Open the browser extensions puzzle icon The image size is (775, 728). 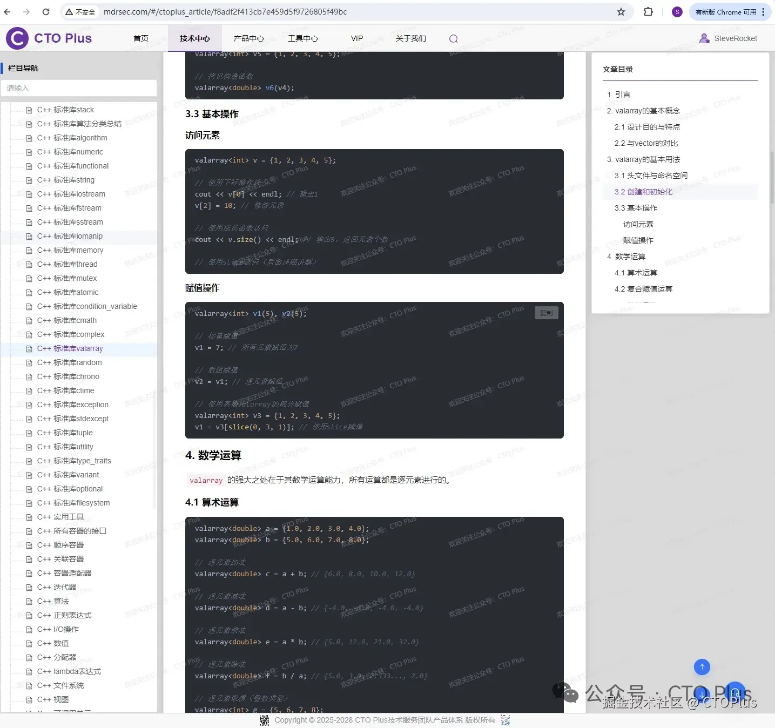648,11
